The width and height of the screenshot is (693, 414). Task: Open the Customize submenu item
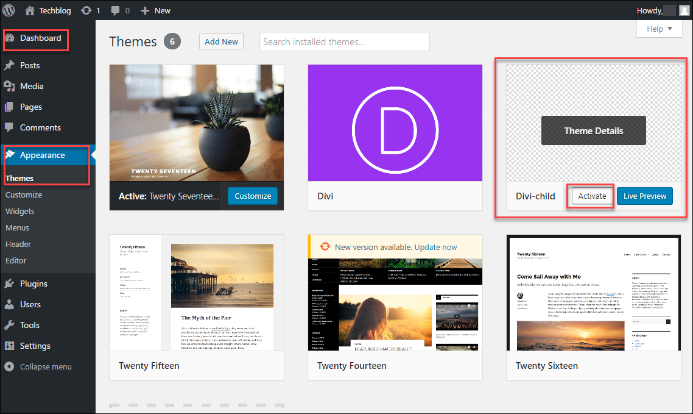pos(24,195)
